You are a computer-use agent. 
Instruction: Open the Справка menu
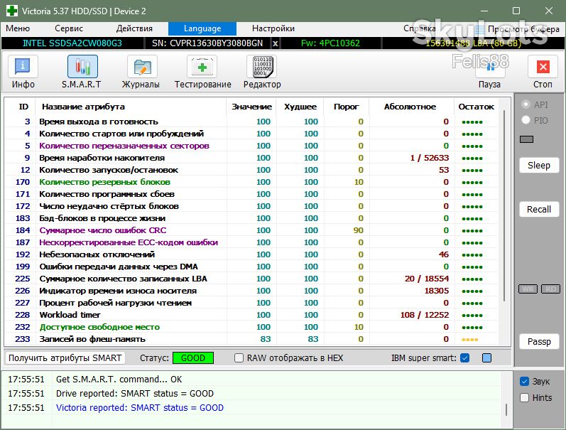(x=420, y=28)
